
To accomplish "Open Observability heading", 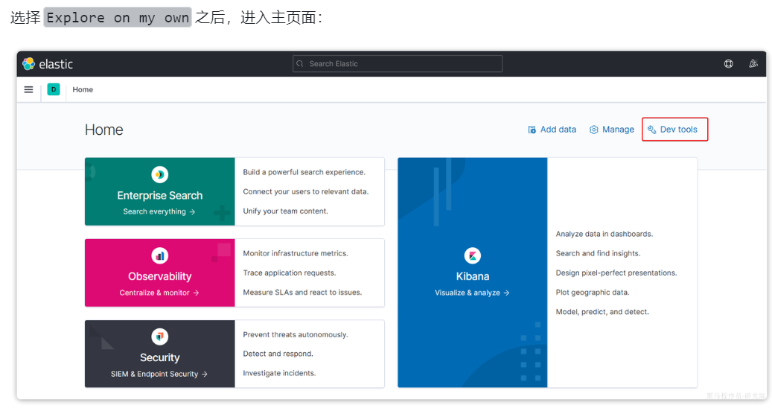I will (159, 276).
